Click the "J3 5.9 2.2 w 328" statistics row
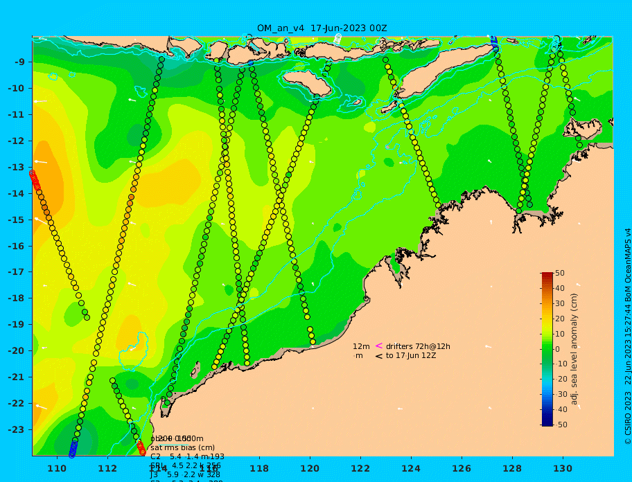Image resolution: width=632 pixels, height=482 pixels. pos(186,475)
